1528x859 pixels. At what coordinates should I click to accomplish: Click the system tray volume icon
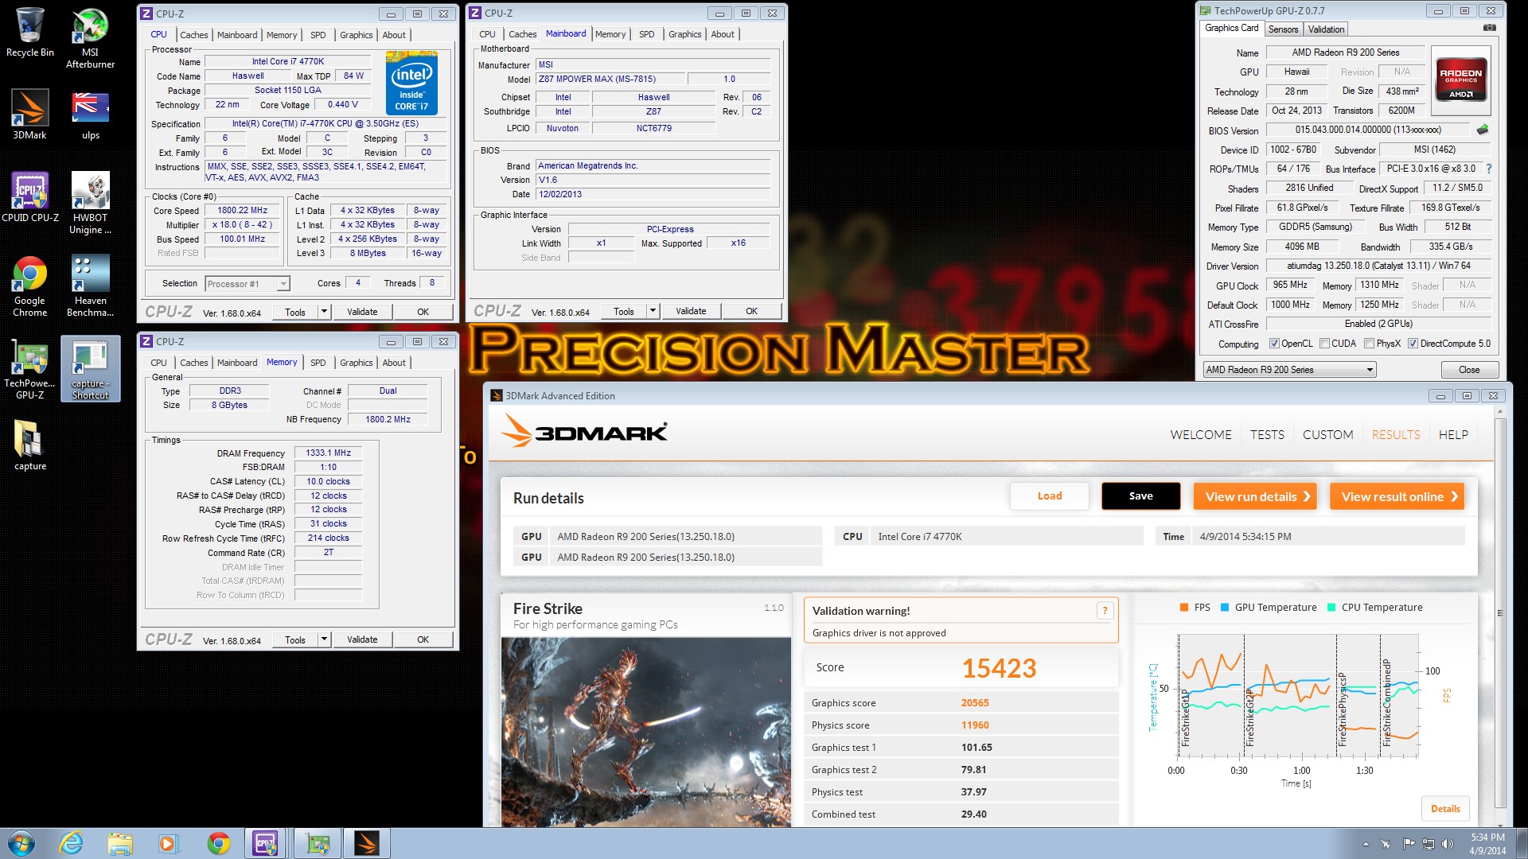pyautogui.click(x=1447, y=844)
